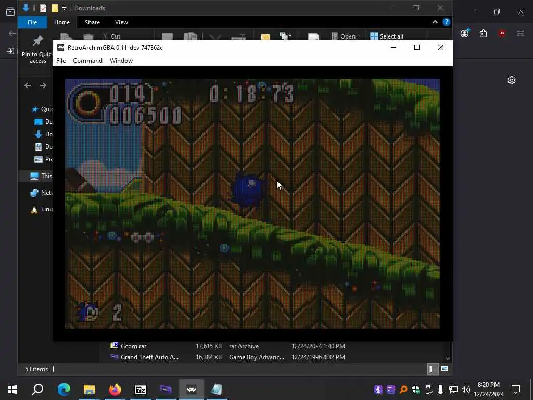
Task: Click the sign-in arrow icon in the browser sidebar
Action: pyautogui.click(x=10, y=51)
